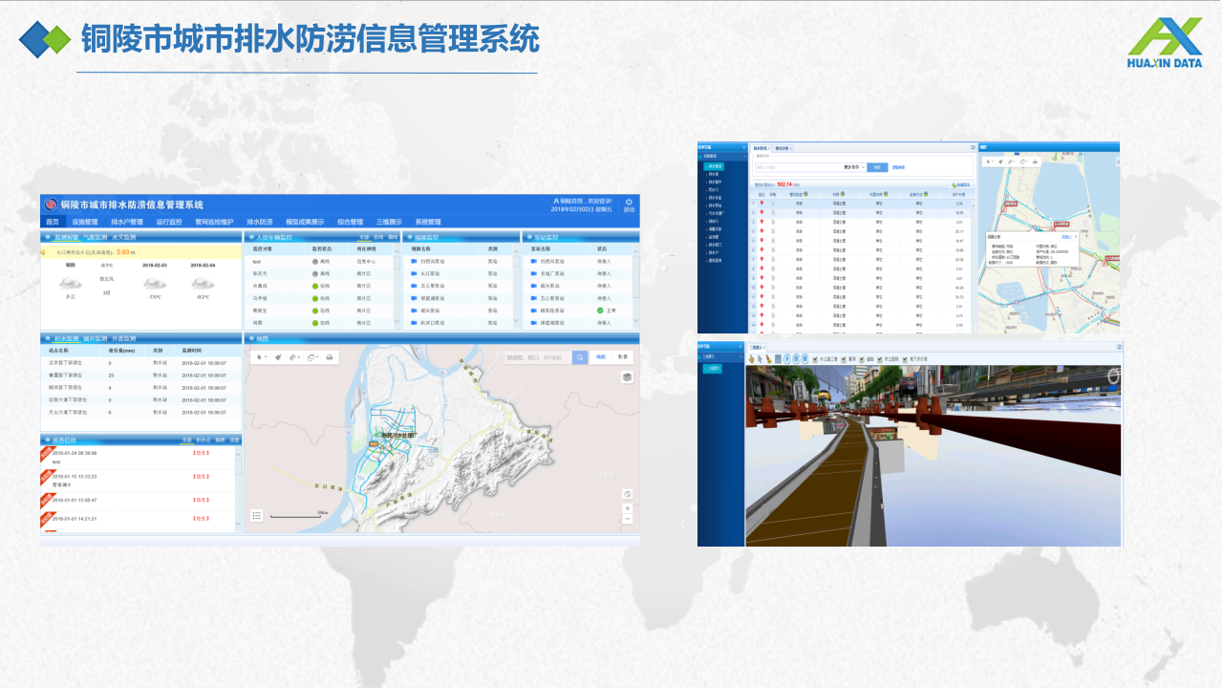Click the 数据导出 export button
Viewport: 1223px width, 688px height.
[958, 184]
